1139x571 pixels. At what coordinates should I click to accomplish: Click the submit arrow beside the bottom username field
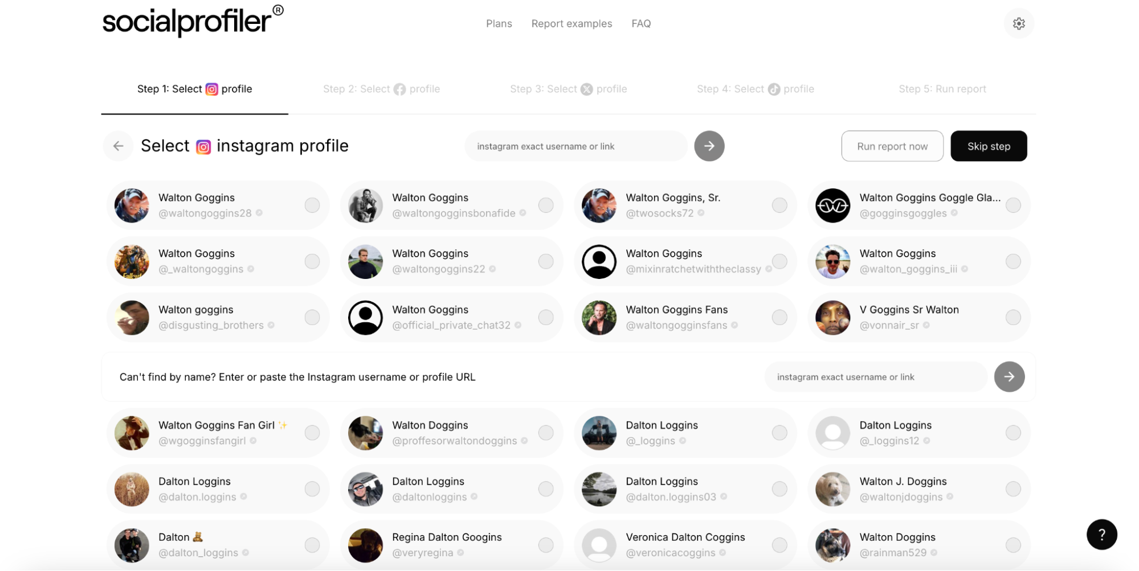(x=1009, y=376)
